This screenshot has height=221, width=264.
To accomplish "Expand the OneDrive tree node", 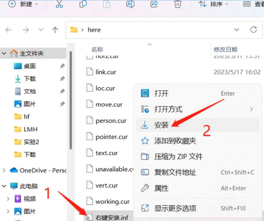I will 4,170.
